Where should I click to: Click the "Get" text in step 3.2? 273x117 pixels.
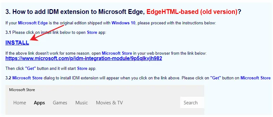point(216,78)
